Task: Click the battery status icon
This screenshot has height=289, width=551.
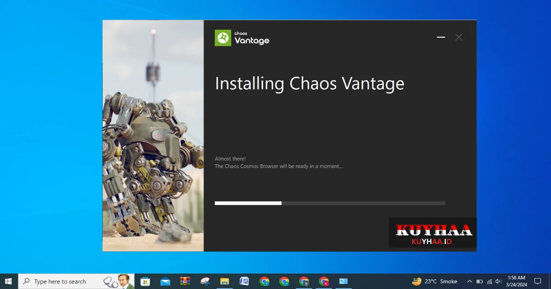Action: tap(479, 281)
